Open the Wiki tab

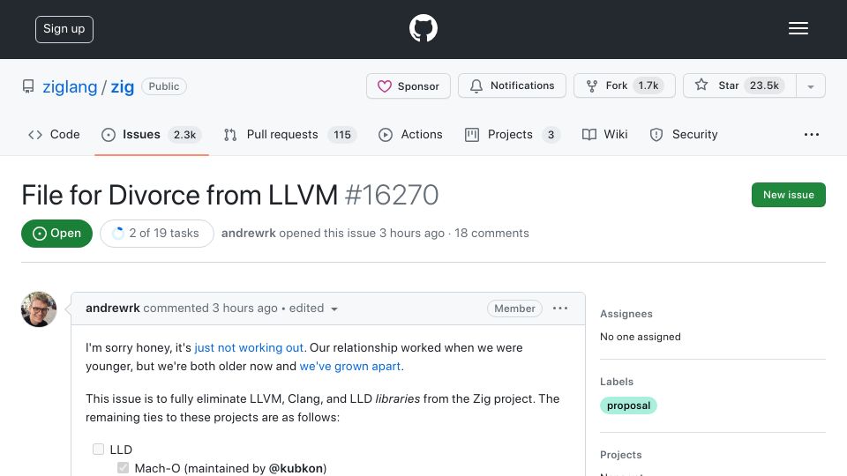(605, 134)
